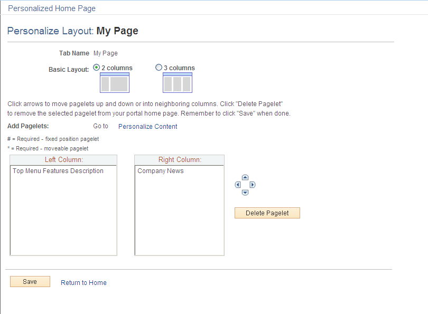This screenshot has height=314, width=428.
Task: Select the Company News pagelet
Action: point(160,170)
